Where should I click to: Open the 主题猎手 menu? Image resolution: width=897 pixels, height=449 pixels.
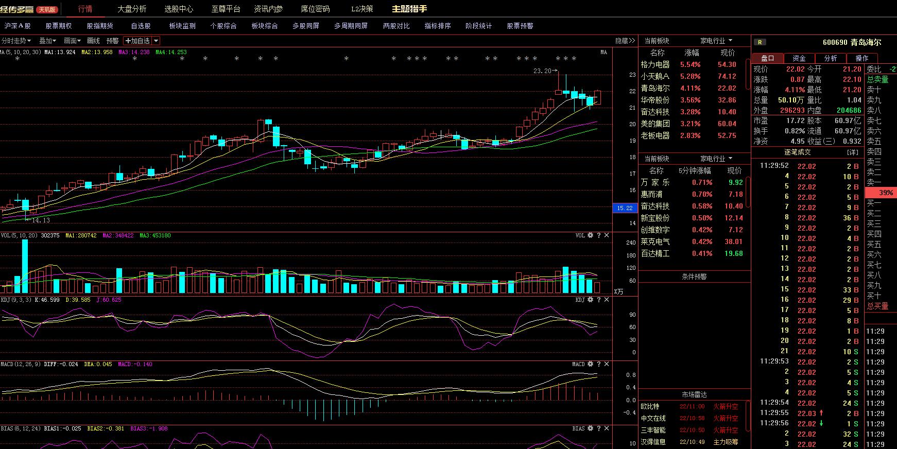coord(409,9)
